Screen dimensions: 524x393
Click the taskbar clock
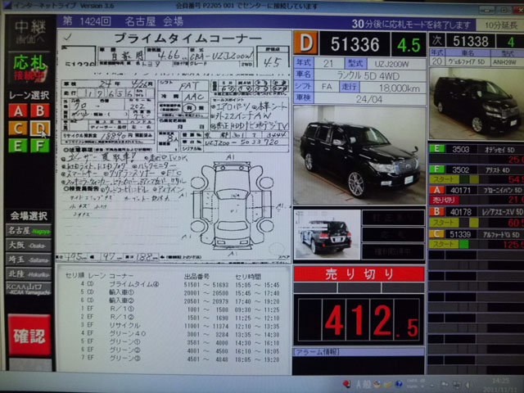(x=501, y=384)
